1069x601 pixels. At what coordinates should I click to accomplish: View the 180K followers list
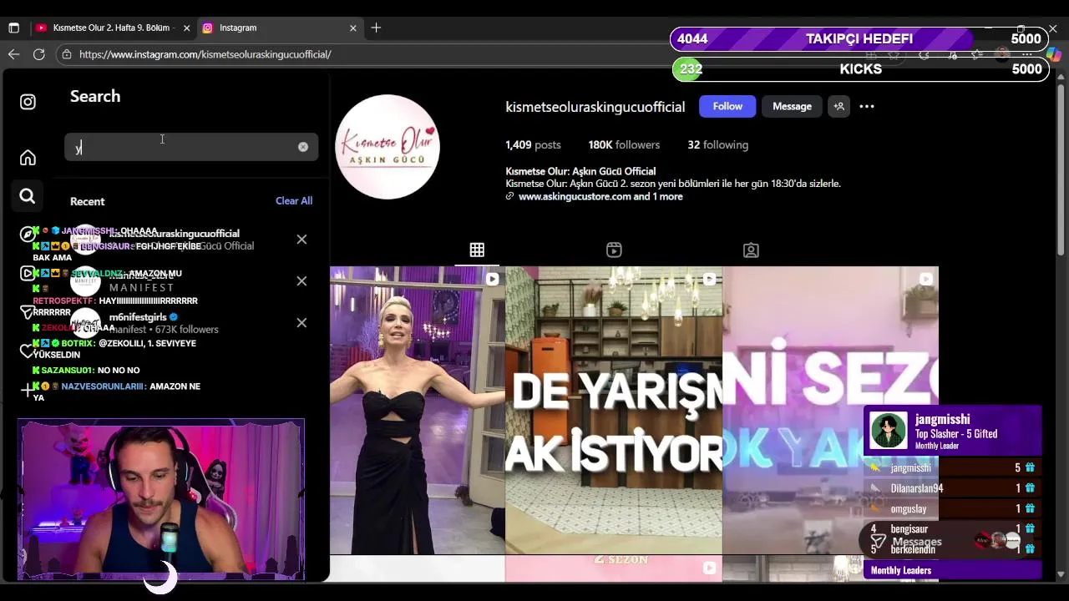click(x=624, y=144)
